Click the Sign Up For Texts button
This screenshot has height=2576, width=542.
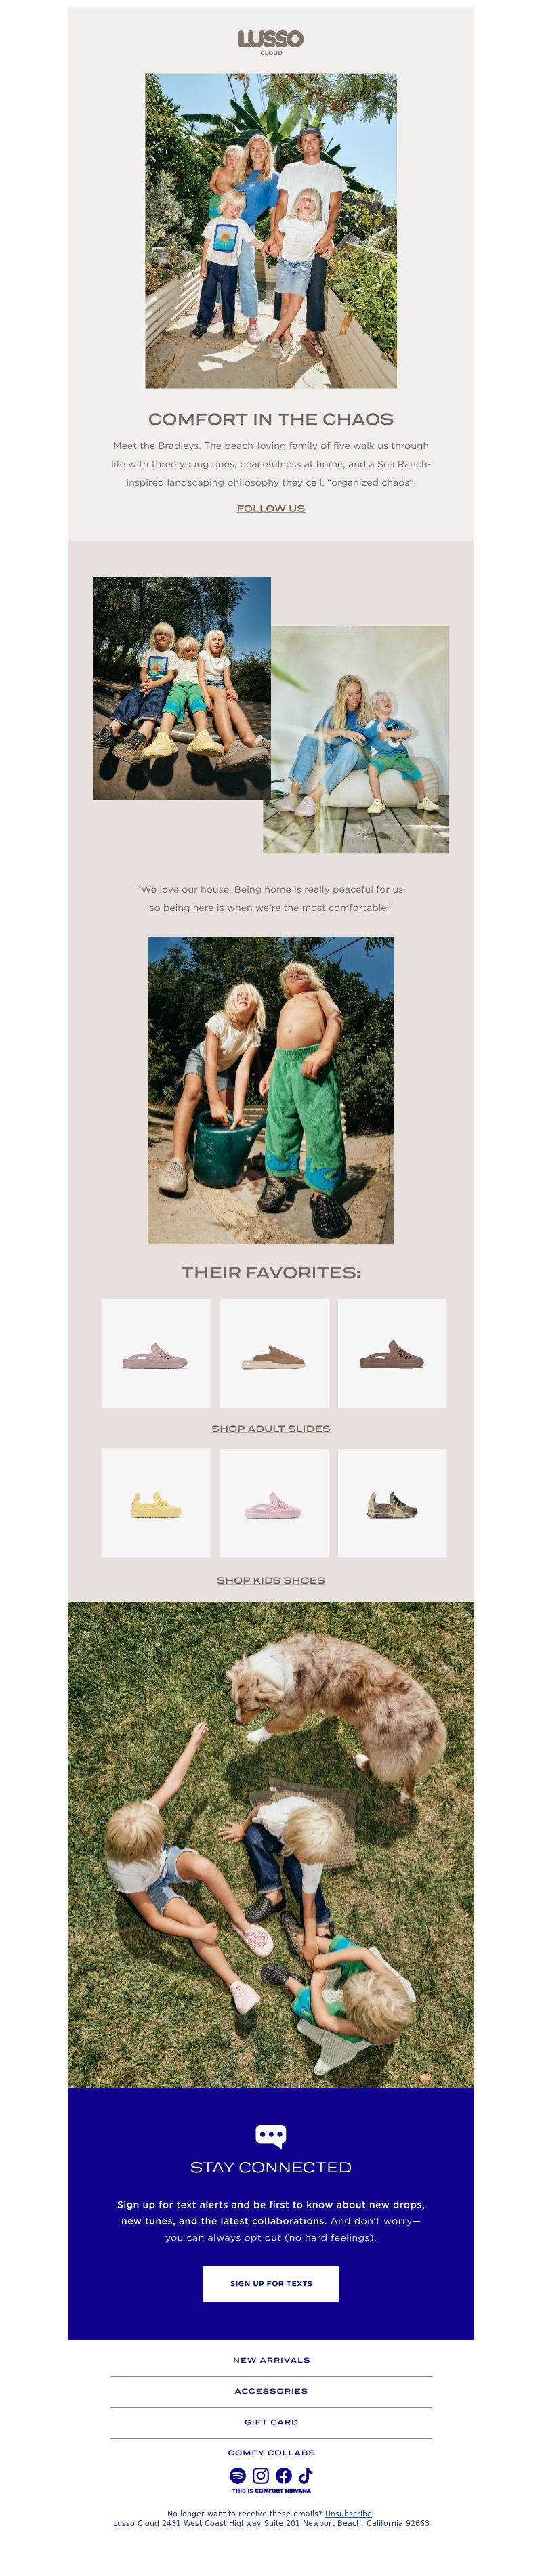coord(271,2283)
